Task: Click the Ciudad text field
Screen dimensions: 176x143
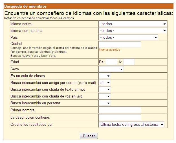Action: (120, 44)
